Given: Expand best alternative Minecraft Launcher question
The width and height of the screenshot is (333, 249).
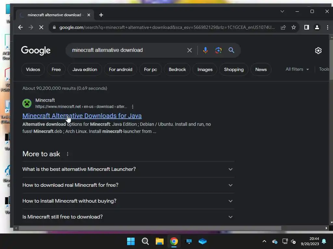Looking at the screenshot, I should pyautogui.click(x=128, y=169).
